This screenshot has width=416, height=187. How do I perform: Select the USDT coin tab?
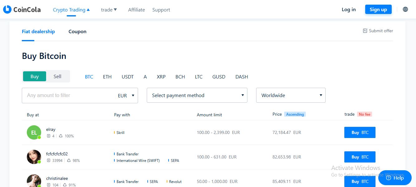128,77
